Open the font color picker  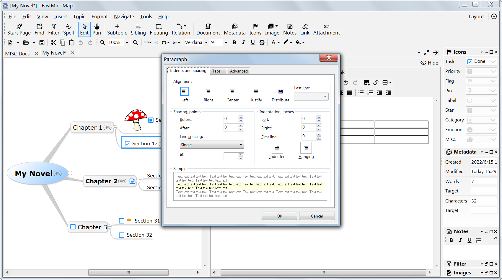pyautogui.click(x=275, y=42)
